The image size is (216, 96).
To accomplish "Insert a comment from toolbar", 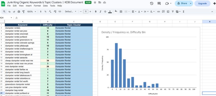I will click(x=163, y=12).
